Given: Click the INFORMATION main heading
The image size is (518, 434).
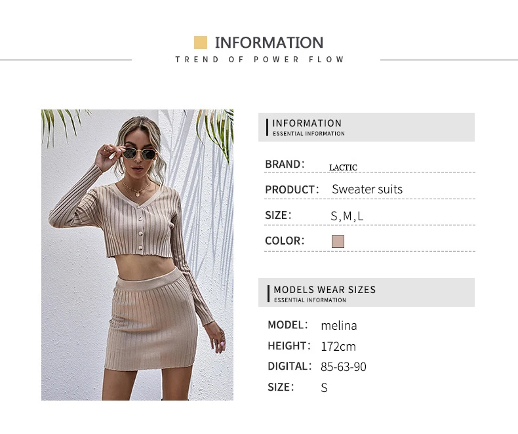Looking at the screenshot, I should coord(269,43).
